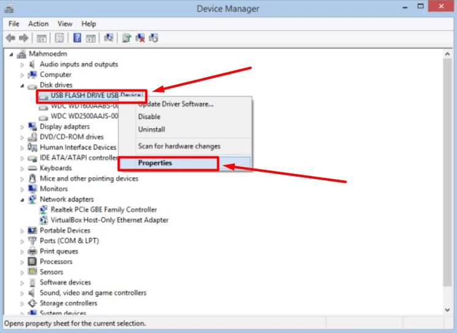Select the Mice and other pointing devices item

pyautogui.click(x=89, y=178)
